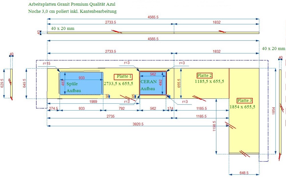
Task: Click the '483' sink height dimension
Action: (x=63, y=83)
